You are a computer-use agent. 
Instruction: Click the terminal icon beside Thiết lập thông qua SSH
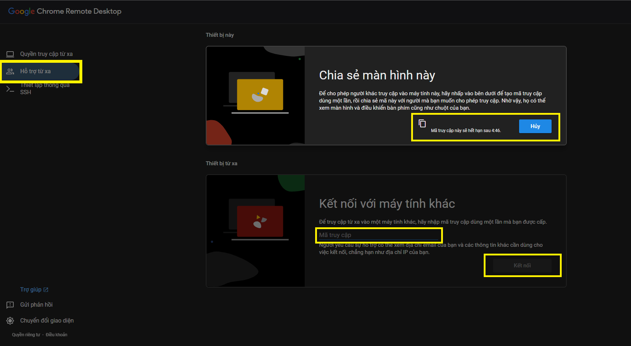[10, 89]
